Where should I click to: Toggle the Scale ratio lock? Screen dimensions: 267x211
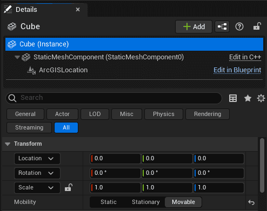(69, 187)
